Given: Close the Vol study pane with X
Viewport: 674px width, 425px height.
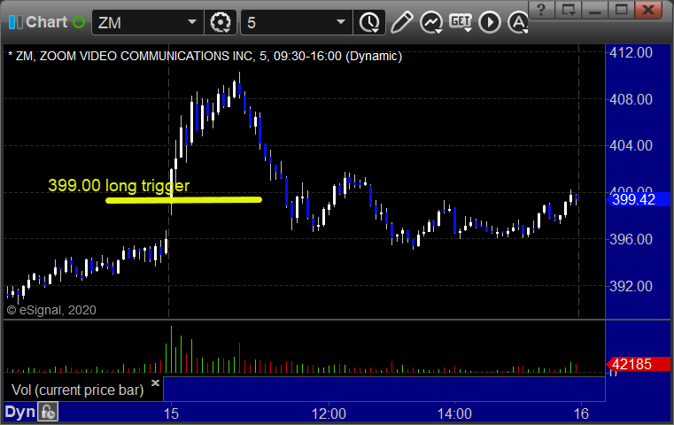Looking at the screenshot, I should tap(155, 382).
